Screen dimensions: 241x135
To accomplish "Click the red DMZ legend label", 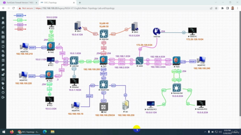I will pyautogui.click(x=20, y=29).
